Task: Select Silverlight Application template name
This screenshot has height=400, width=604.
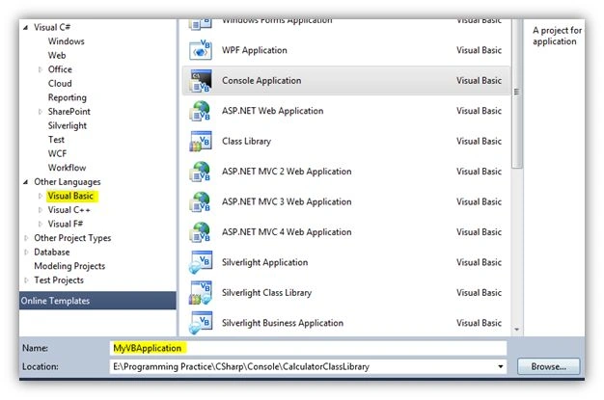Action: point(264,262)
